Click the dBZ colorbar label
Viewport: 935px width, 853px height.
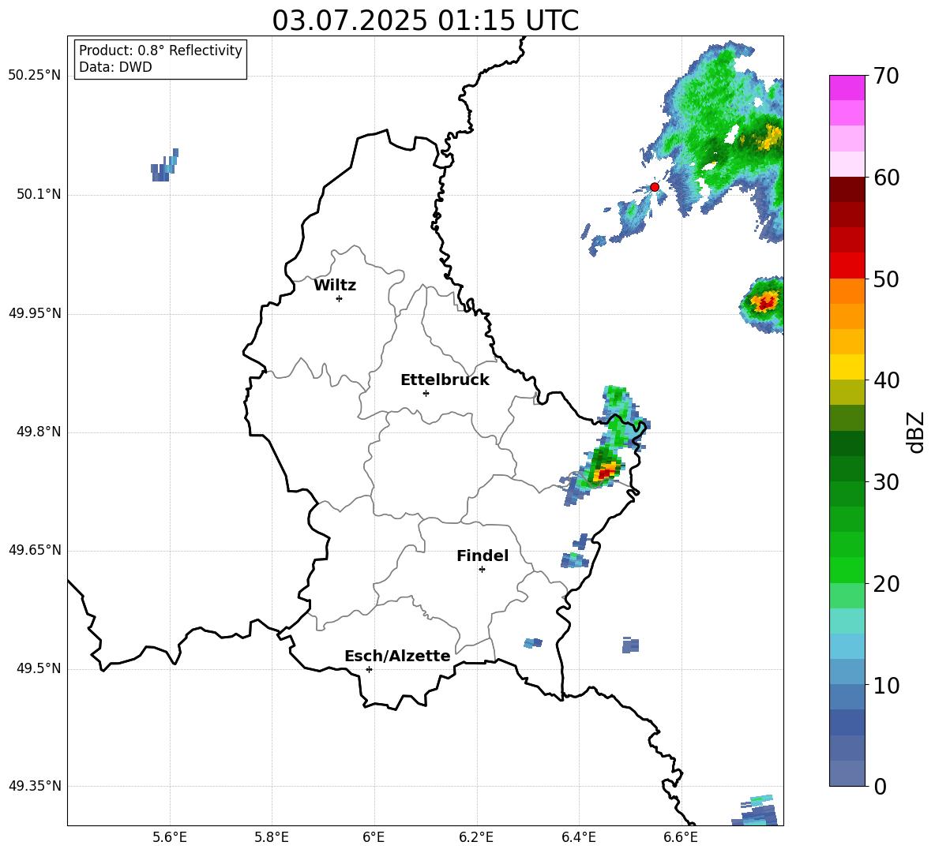click(917, 432)
